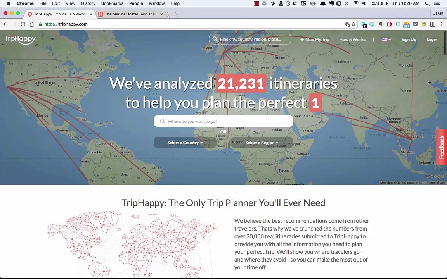Click the Sign Up link
The image size is (447, 279).
[409, 39]
